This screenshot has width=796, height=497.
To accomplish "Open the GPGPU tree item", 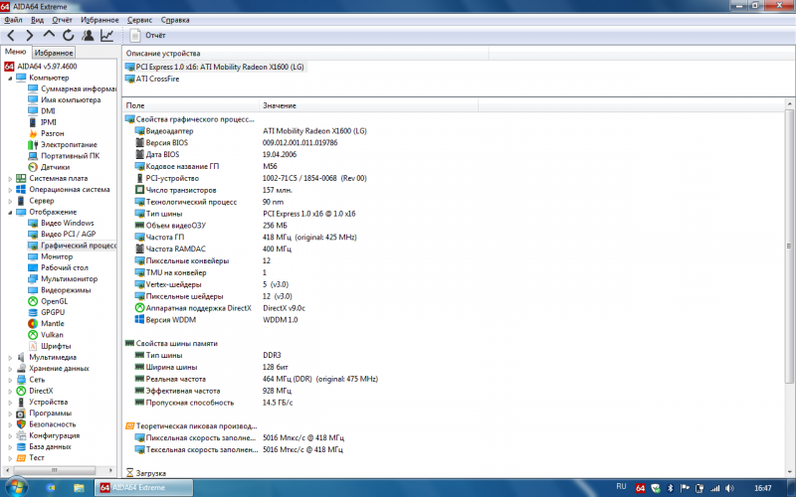I will 47,312.
